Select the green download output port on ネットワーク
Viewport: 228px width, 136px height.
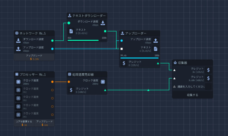click(x=52, y=41)
